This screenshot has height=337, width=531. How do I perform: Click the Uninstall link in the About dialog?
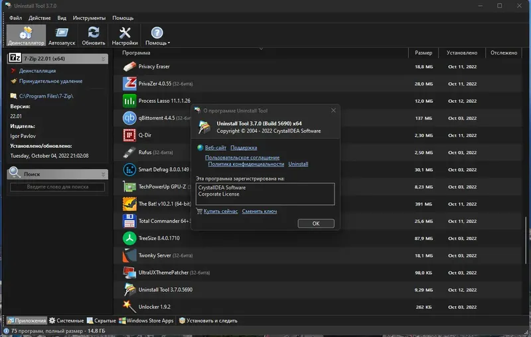(x=298, y=164)
